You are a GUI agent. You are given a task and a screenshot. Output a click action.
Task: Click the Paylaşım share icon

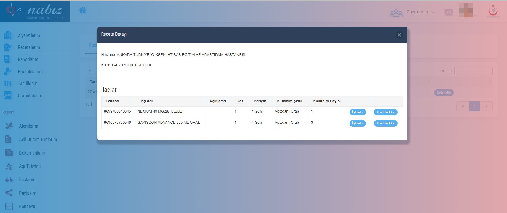click(x=9, y=193)
